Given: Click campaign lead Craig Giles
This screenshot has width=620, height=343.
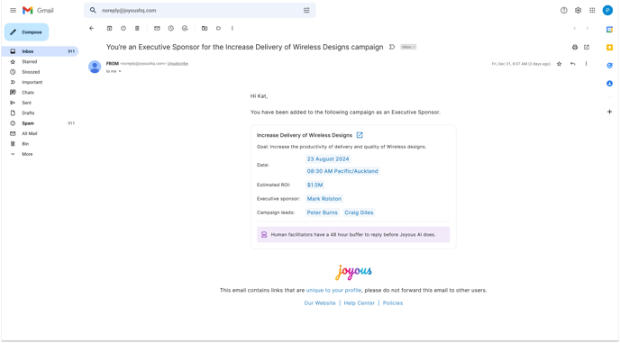Looking at the screenshot, I should 359,212.
